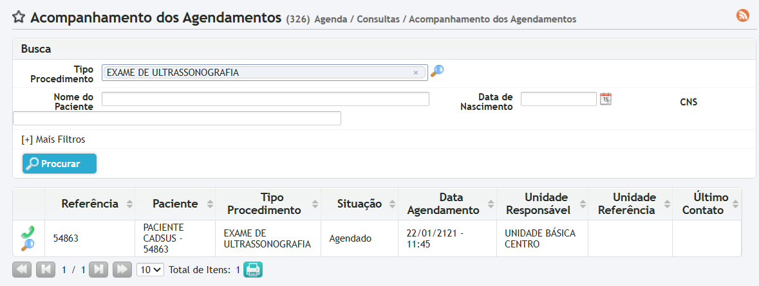
Task: Print the results list with printer icon
Action: click(252, 270)
